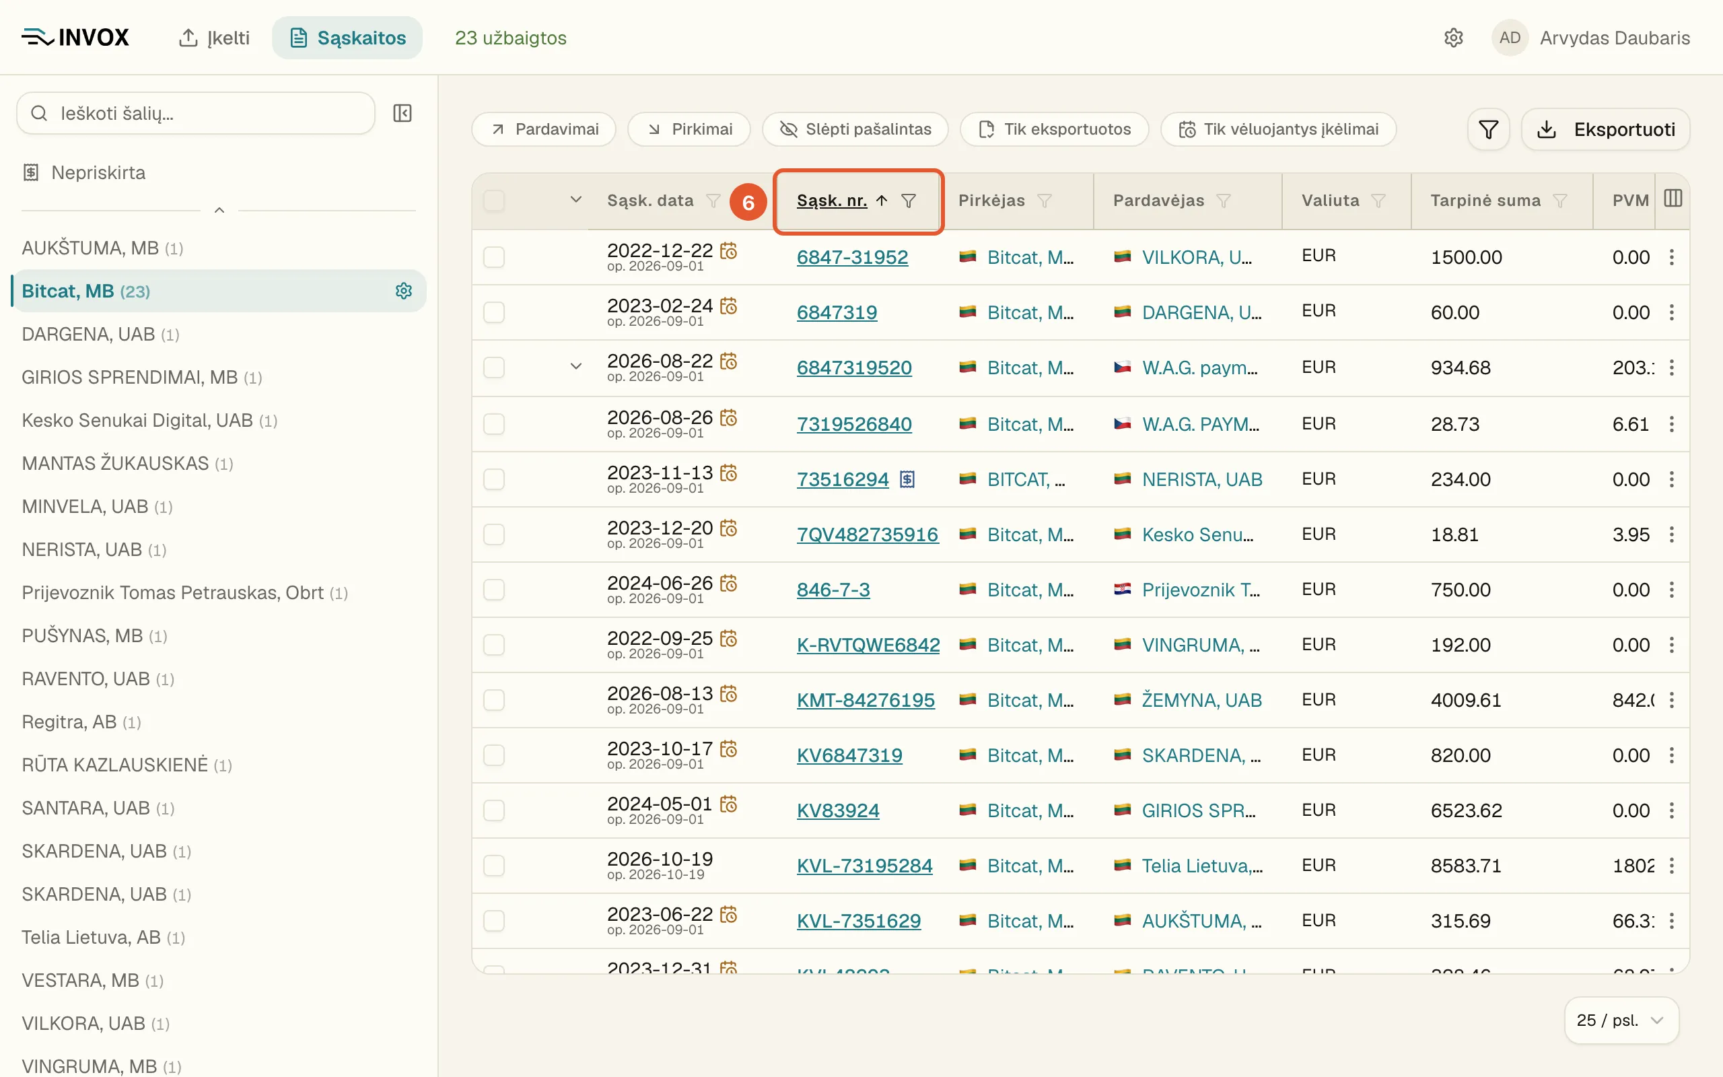Open the Įkelti tab

[x=213, y=38]
